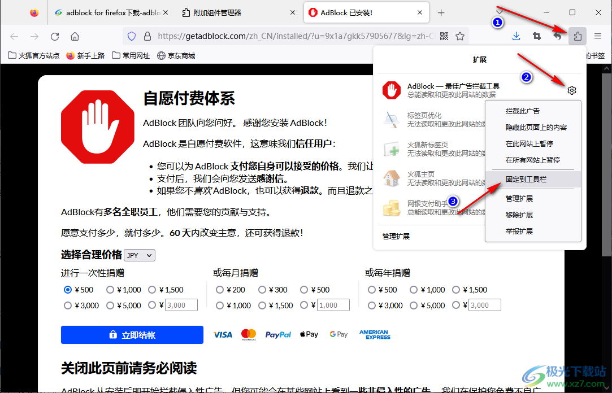Click 管理扩展 at extensions panel bottom

click(396, 236)
